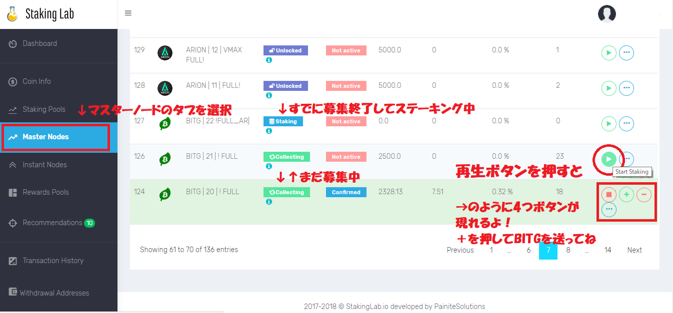Click info icon under BITG 22 Staking badge
This screenshot has height=313, width=673.
[x=268, y=131]
